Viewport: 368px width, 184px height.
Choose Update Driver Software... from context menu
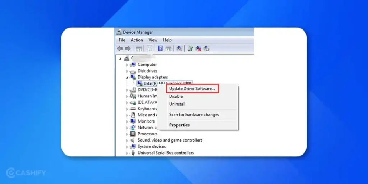(x=192, y=89)
